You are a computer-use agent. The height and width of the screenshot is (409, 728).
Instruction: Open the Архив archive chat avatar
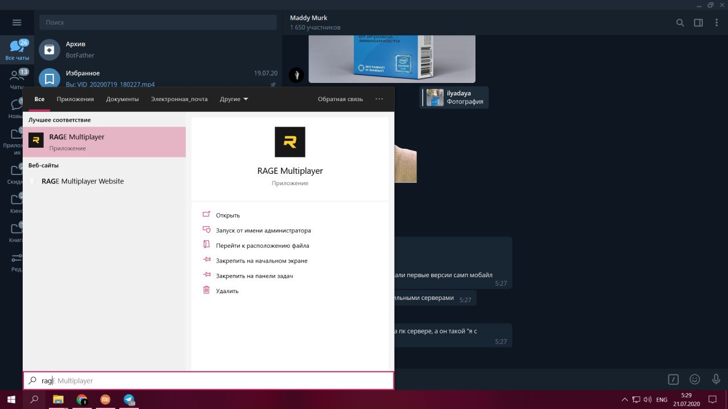pos(49,49)
